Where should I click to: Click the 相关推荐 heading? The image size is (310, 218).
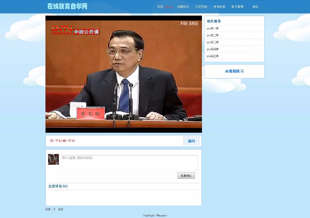[x=214, y=21]
